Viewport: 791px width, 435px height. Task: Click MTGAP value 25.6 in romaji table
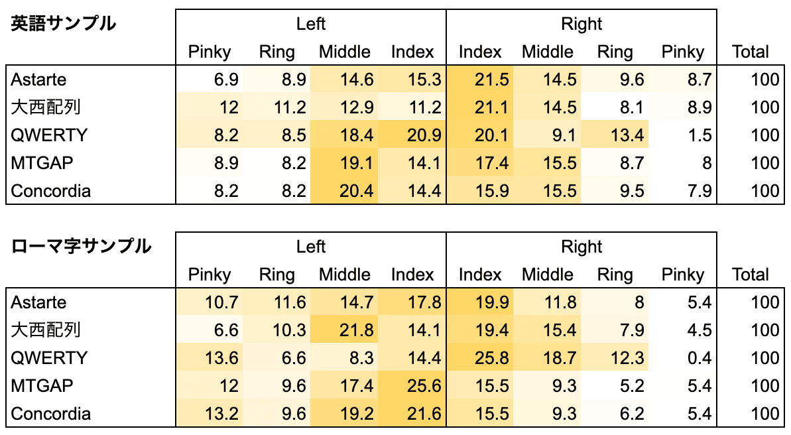[x=412, y=385]
